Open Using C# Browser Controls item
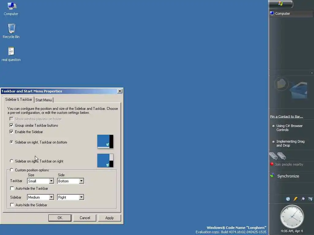 (289, 128)
